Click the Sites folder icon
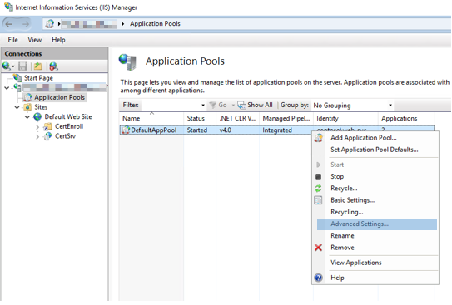Viewport: 452px width, 305px height. [x=27, y=107]
